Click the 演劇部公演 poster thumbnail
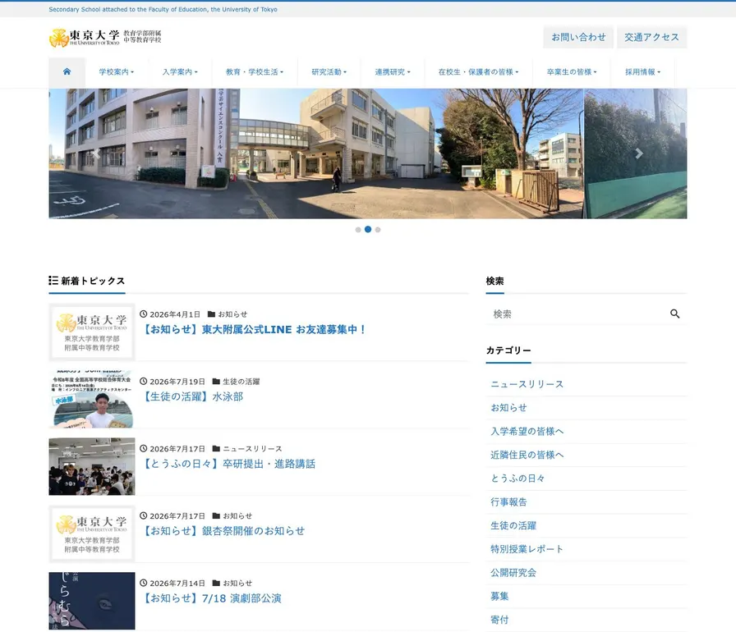 click(x=92, y=601)
